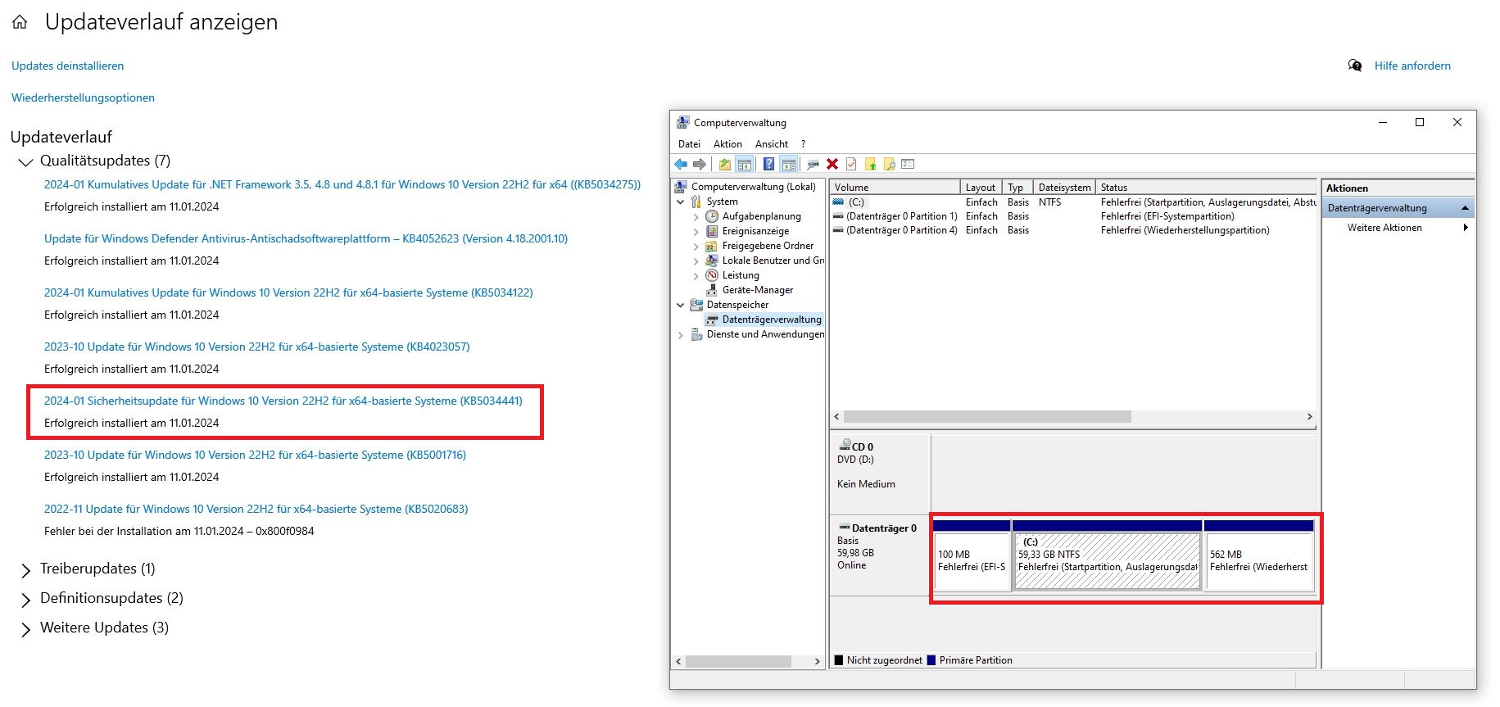Open the Ansicht menu

772,144
